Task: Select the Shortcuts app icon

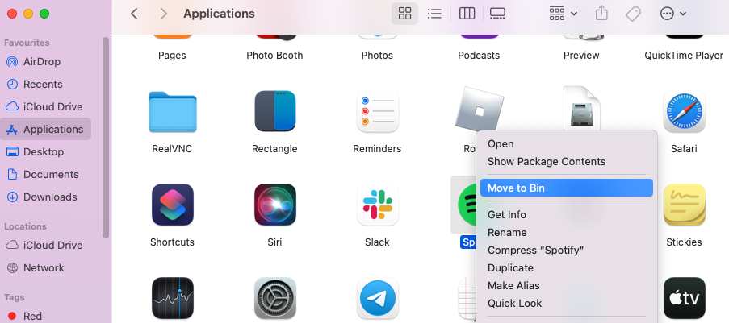Action: click(173, 205)
